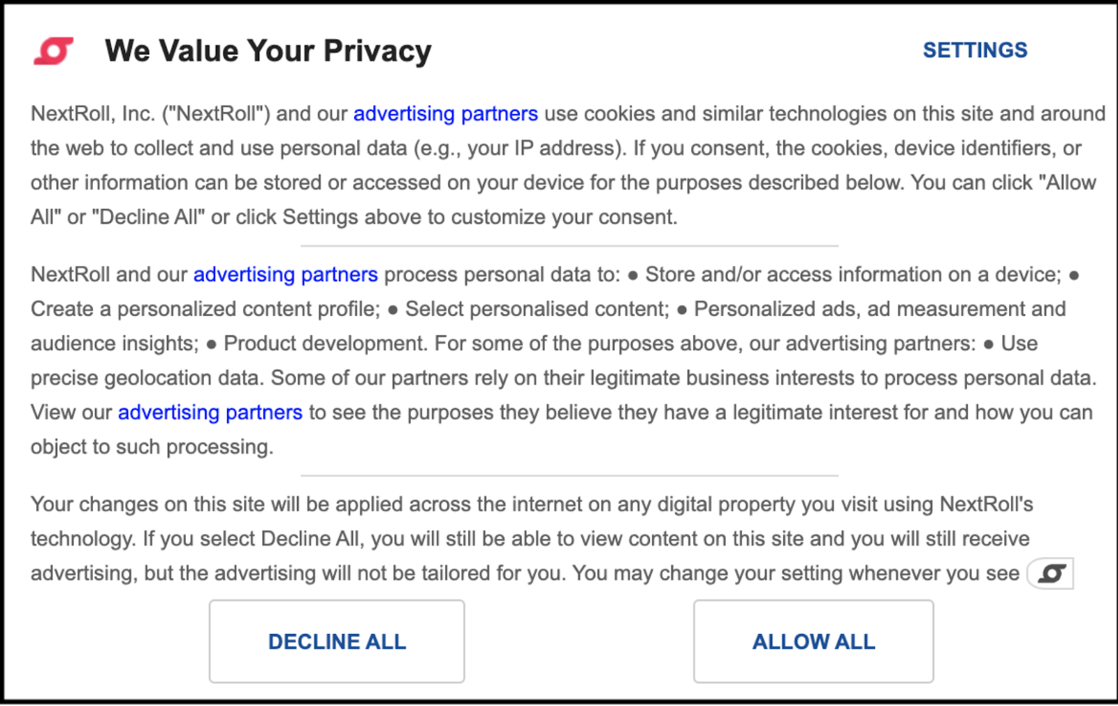Choose the DECLINE ALL button
1118x706 pixels.
coord(337,641)
